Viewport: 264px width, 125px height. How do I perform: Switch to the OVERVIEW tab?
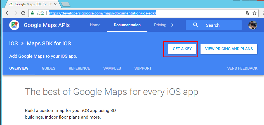[x=19, y=68]
